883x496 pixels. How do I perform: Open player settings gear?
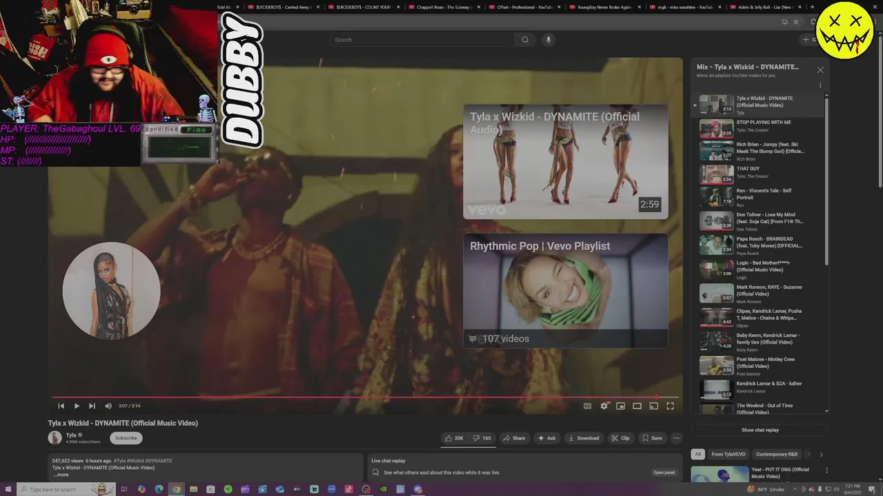604,406
